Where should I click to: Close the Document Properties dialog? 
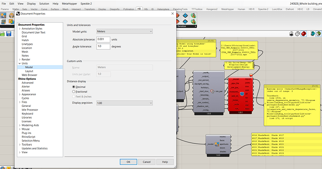[173, 14]
